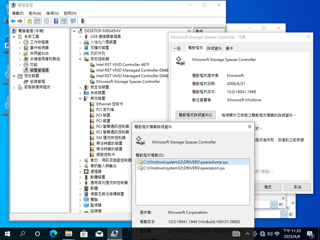Image resolution: width=320 pixels, height=240 pixels.
Task: Expand the 安全性裝置 category
Action: point(80,88)
